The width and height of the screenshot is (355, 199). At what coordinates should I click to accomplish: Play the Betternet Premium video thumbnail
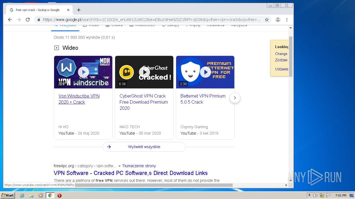pyautogui.click(x=205, y=72)
